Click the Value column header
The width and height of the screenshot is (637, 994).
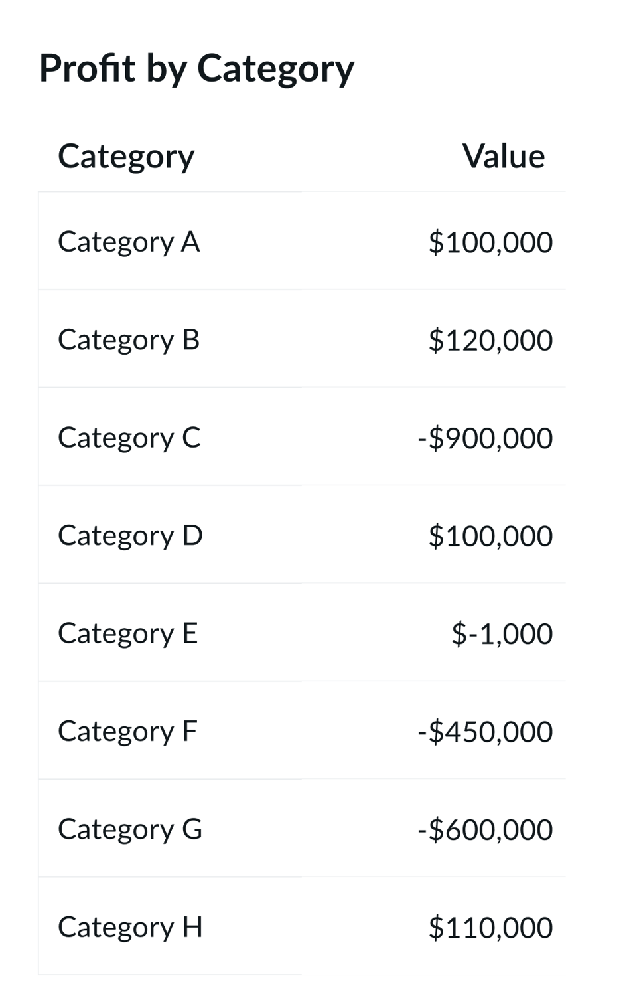[x=503, y=157]
